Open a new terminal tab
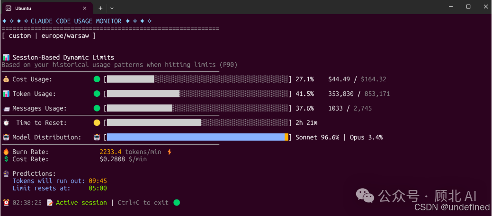The height and width of the screenshot is (216, 492). click(100, 9)
